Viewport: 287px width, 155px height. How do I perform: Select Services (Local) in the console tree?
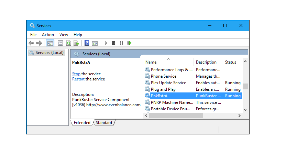49,53
